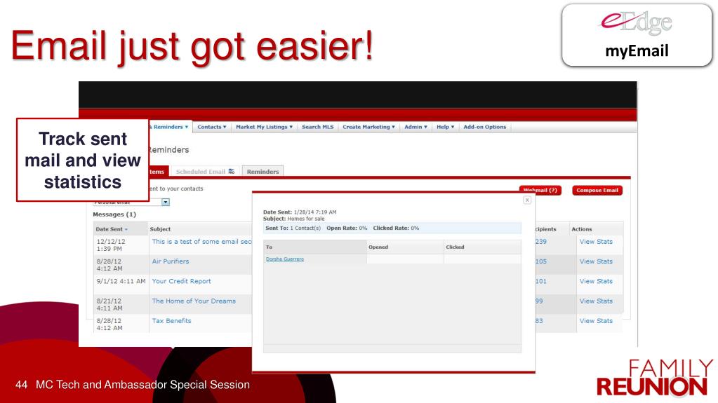Select Search MLS in navigation bar
The height and width of the screenshot is (403, 718).
[318, 127]
